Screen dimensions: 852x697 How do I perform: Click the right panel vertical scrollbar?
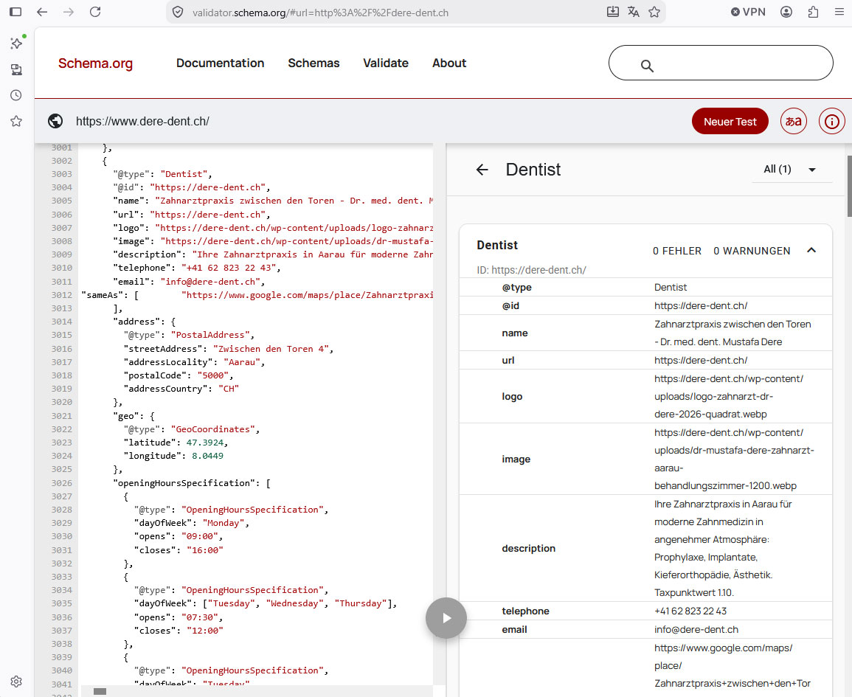[x=849, y=186]
